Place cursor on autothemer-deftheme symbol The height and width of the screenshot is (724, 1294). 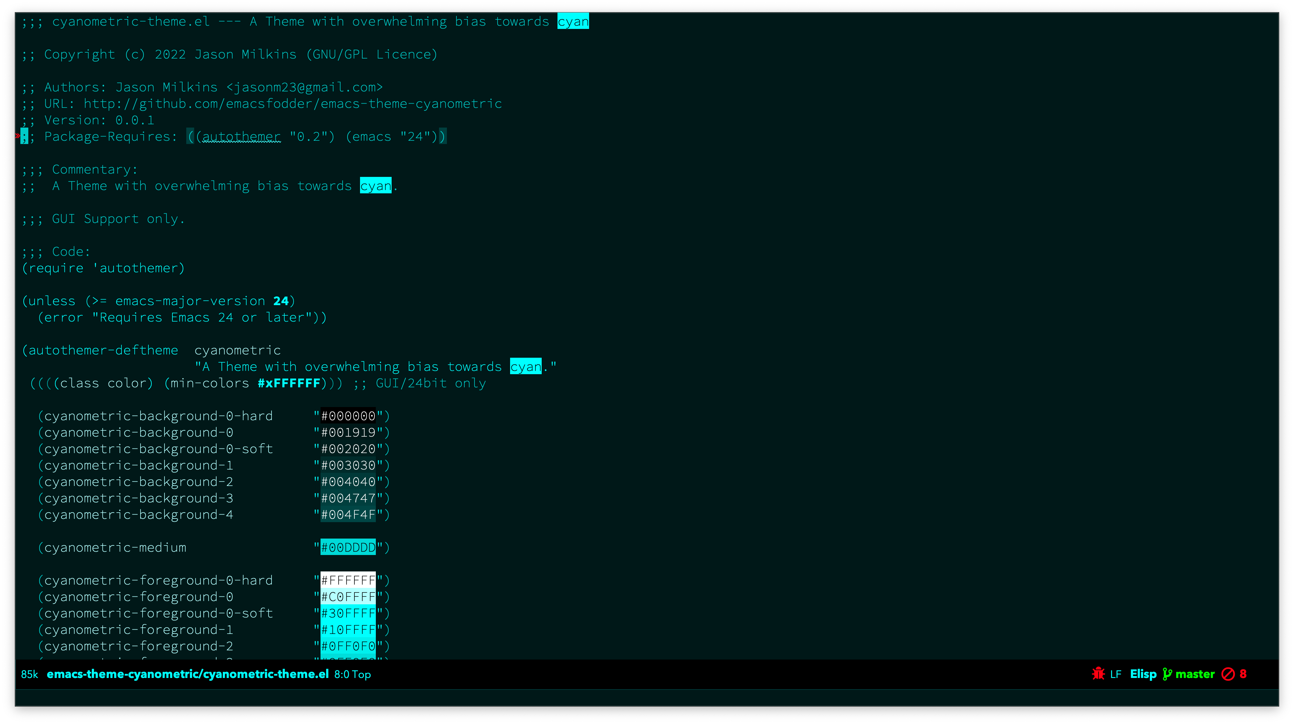[103, 350]
